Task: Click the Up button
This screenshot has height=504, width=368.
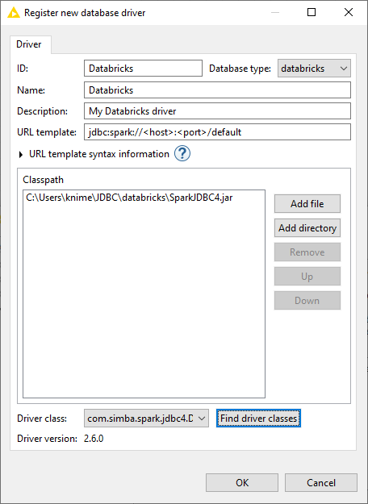Action: pos(307,277)
